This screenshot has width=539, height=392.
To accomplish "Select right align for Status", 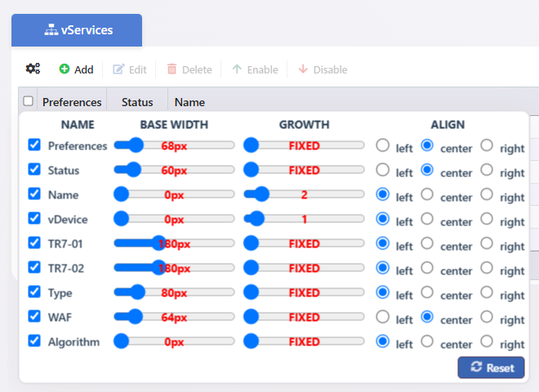I will 487,170.
